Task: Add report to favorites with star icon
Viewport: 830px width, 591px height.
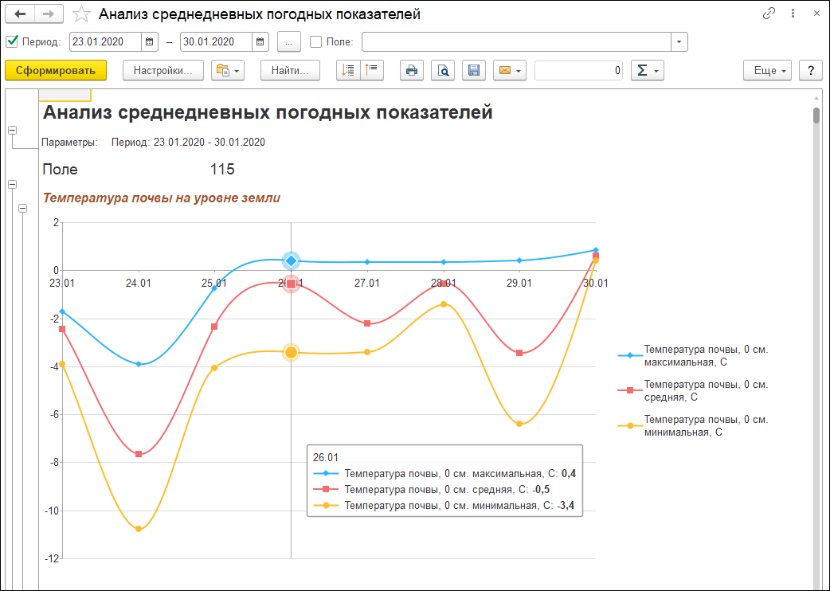Action: coord(81,14)
